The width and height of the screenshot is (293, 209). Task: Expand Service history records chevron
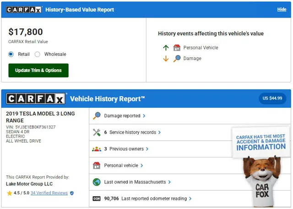[160, 132]
